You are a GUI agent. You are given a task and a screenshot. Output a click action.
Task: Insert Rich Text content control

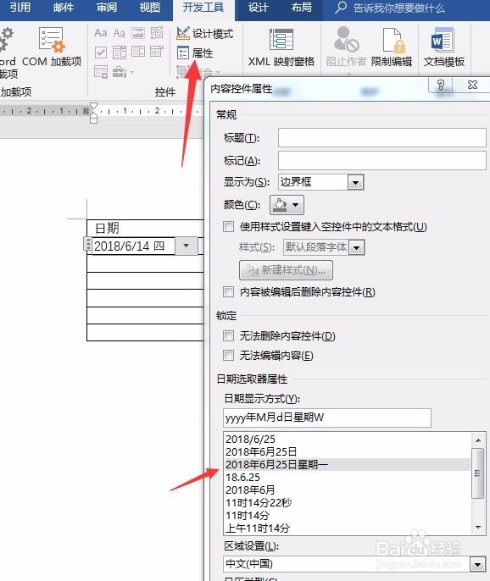pos(101,33)
